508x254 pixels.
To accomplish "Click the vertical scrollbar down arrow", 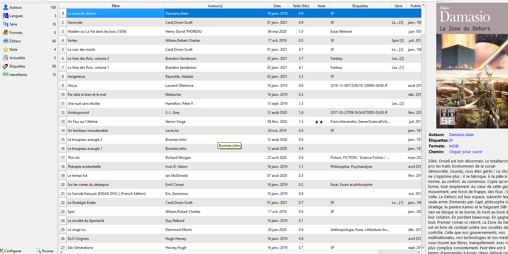I will (423, 248).
